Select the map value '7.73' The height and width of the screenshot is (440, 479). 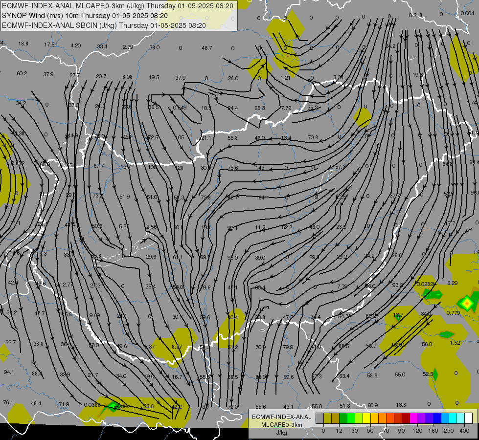click(342, 286)
